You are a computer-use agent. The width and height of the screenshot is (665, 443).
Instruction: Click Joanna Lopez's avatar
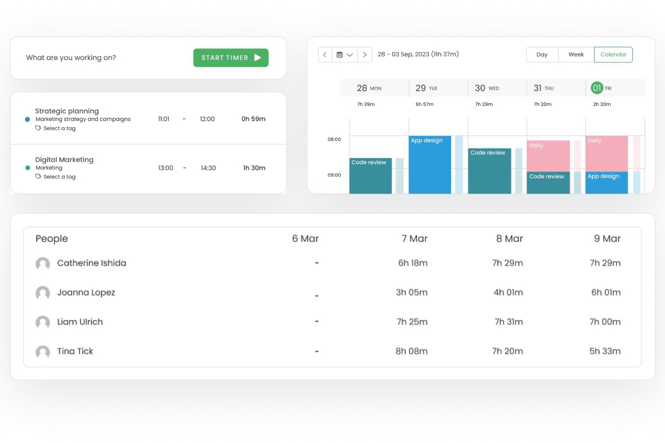(43, 293)
